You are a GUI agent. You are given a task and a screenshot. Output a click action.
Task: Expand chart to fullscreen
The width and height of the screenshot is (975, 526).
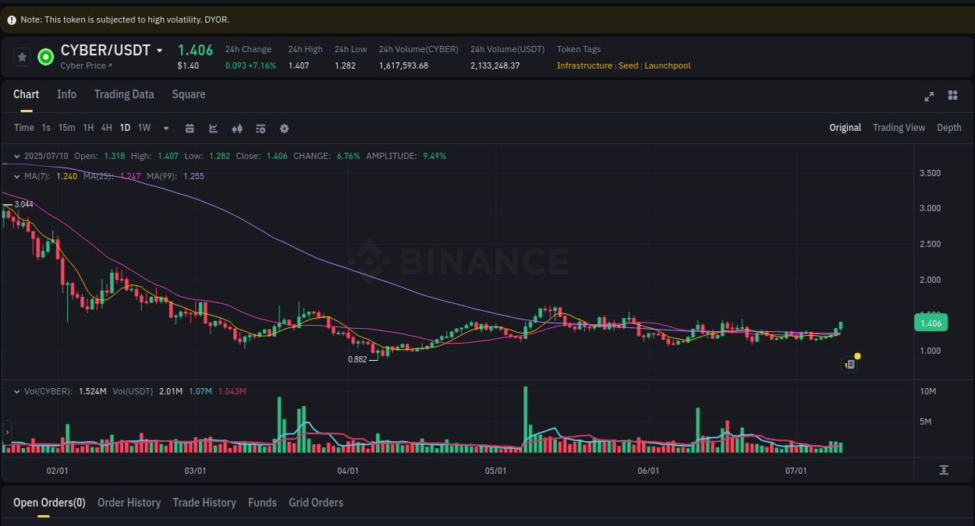(x=928, y=96)
